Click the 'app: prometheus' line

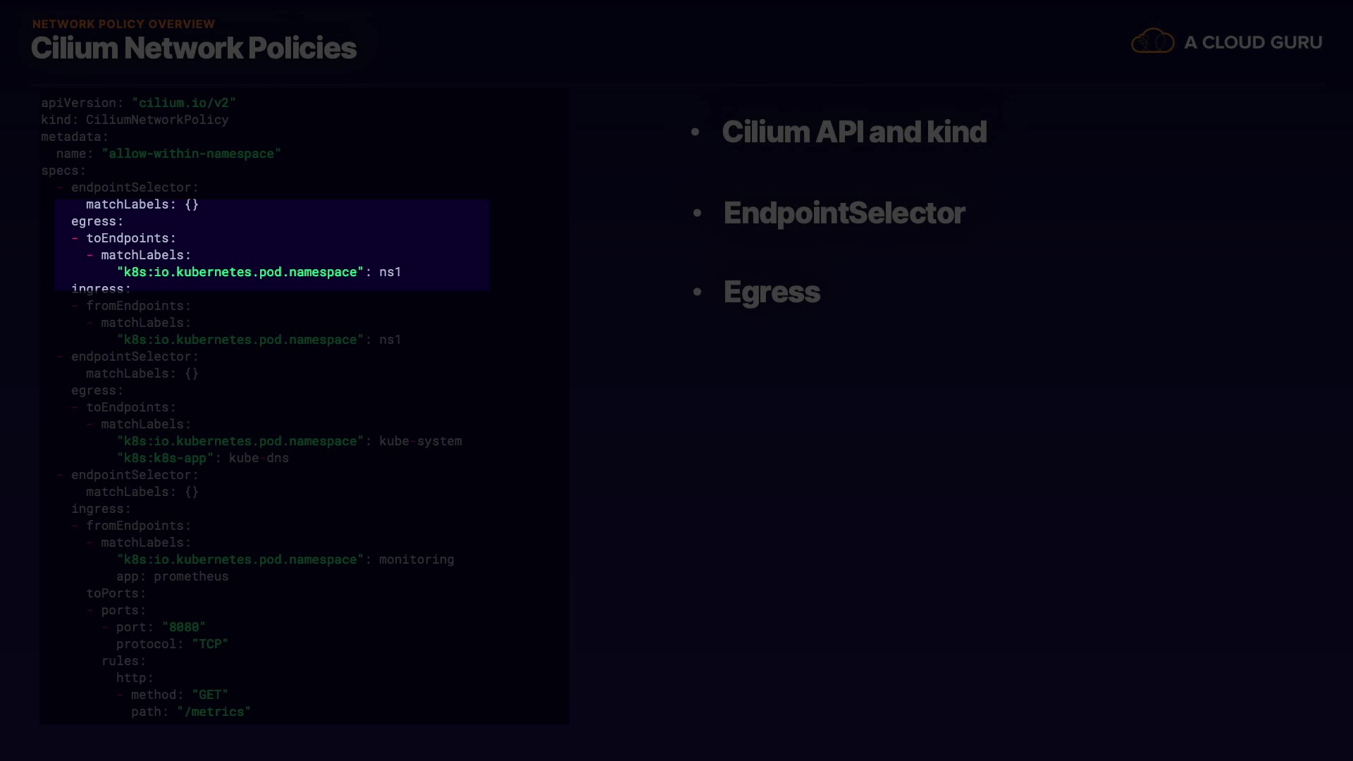172,576
